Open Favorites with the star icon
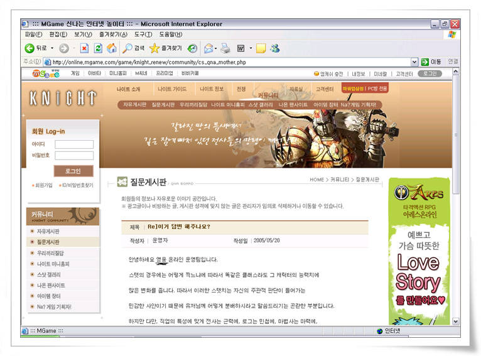Viewport: 481px width, 356px height. point(154,48)
